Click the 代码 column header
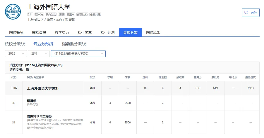Screen dimensions: 264x138 click(14, 77)
